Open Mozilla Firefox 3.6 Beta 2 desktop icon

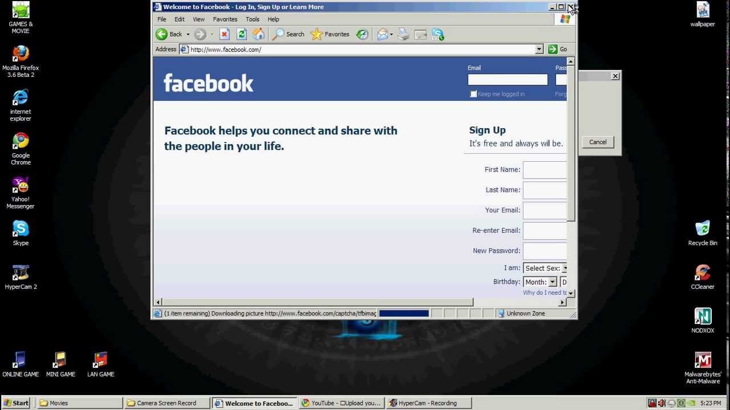21,61
